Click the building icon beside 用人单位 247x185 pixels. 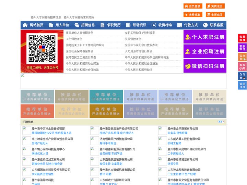[x=51, y=25]
